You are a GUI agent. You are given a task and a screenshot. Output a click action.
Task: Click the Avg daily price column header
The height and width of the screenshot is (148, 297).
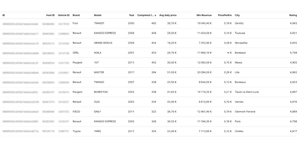[168, 15]
